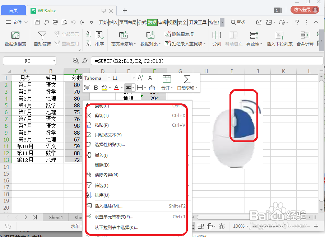Click the 查找 search icon

(238, 22)
